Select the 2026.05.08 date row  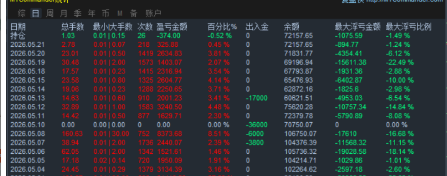click(x=28, y=133)
